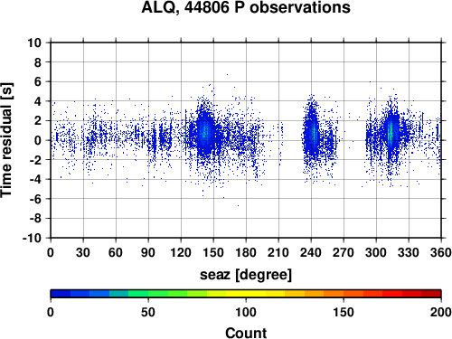Click the y-axis tick label 10
This screenshot has height=339, width=452.
coord(34,42)
